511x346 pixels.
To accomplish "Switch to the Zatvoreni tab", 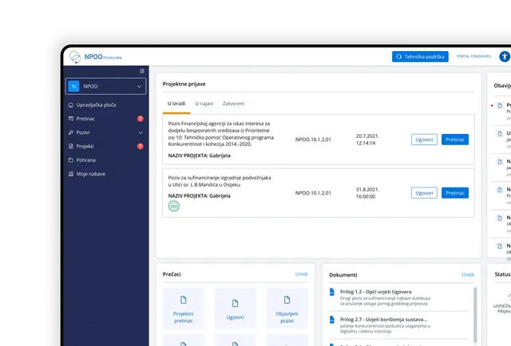I will [x=233, y=104].
